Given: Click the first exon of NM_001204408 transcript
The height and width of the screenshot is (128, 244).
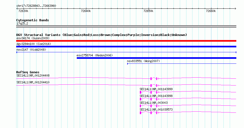Looking at the screenshot, I should coord(151,79).
